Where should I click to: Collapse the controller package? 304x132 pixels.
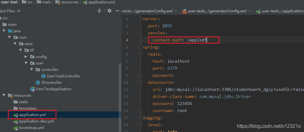(x=32, y=70)
